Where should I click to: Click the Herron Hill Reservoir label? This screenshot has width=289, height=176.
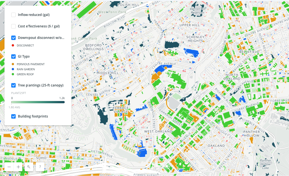[198, 11]
